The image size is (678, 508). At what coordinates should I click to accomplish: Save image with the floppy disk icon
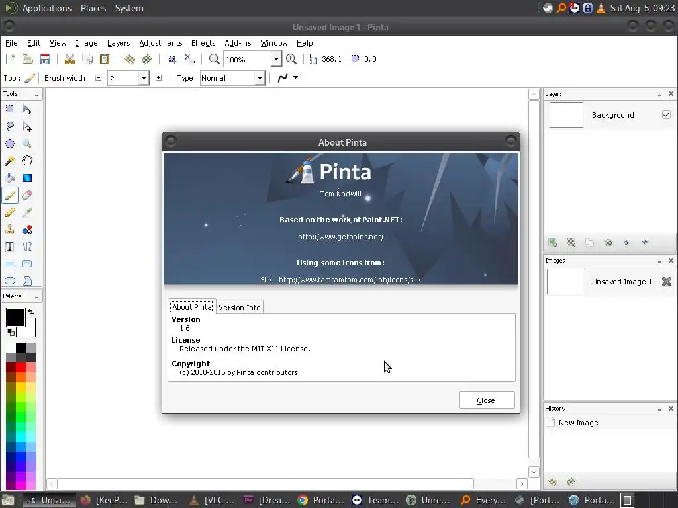(45, 59)
